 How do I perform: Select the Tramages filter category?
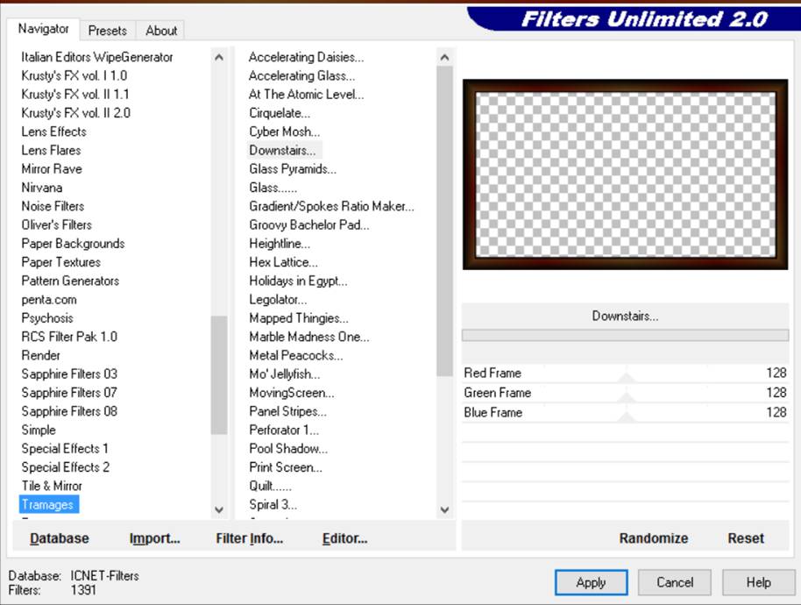click(x=48, y=504)
